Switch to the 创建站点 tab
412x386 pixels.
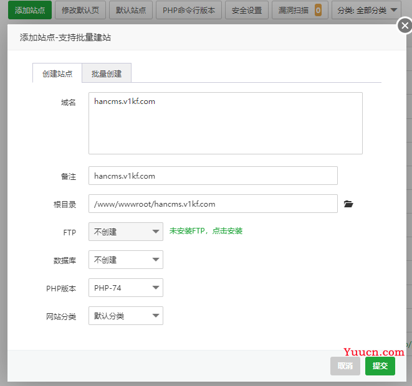[57, 73]
